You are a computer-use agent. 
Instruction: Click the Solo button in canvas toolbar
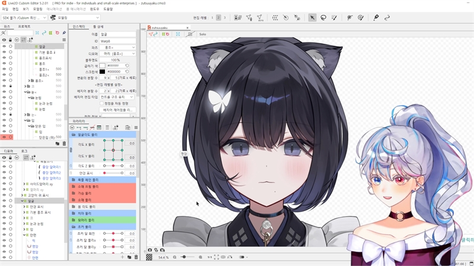click(x=203, y=34)
